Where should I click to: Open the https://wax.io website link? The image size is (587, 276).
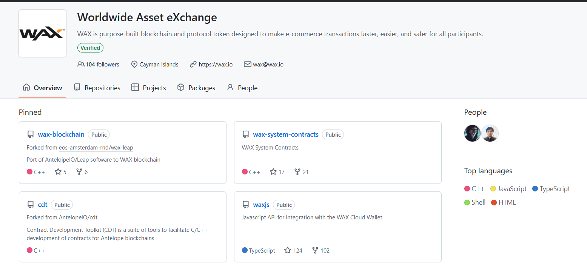(x=216, y=65)
